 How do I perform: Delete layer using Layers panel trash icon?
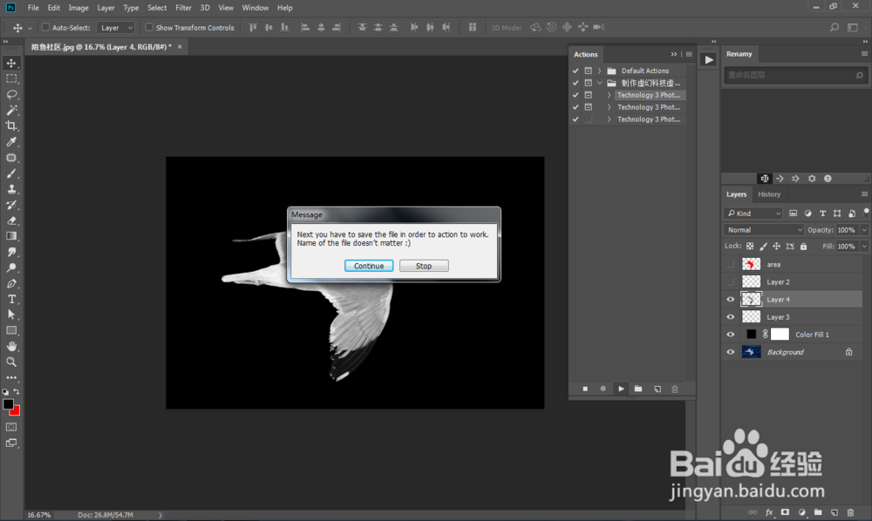tap(850, 512)
